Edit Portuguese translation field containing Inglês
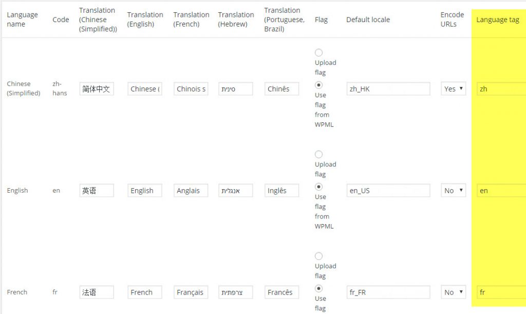Image resolution: width=526 pixels, height=314 pixels. point(281,191)
